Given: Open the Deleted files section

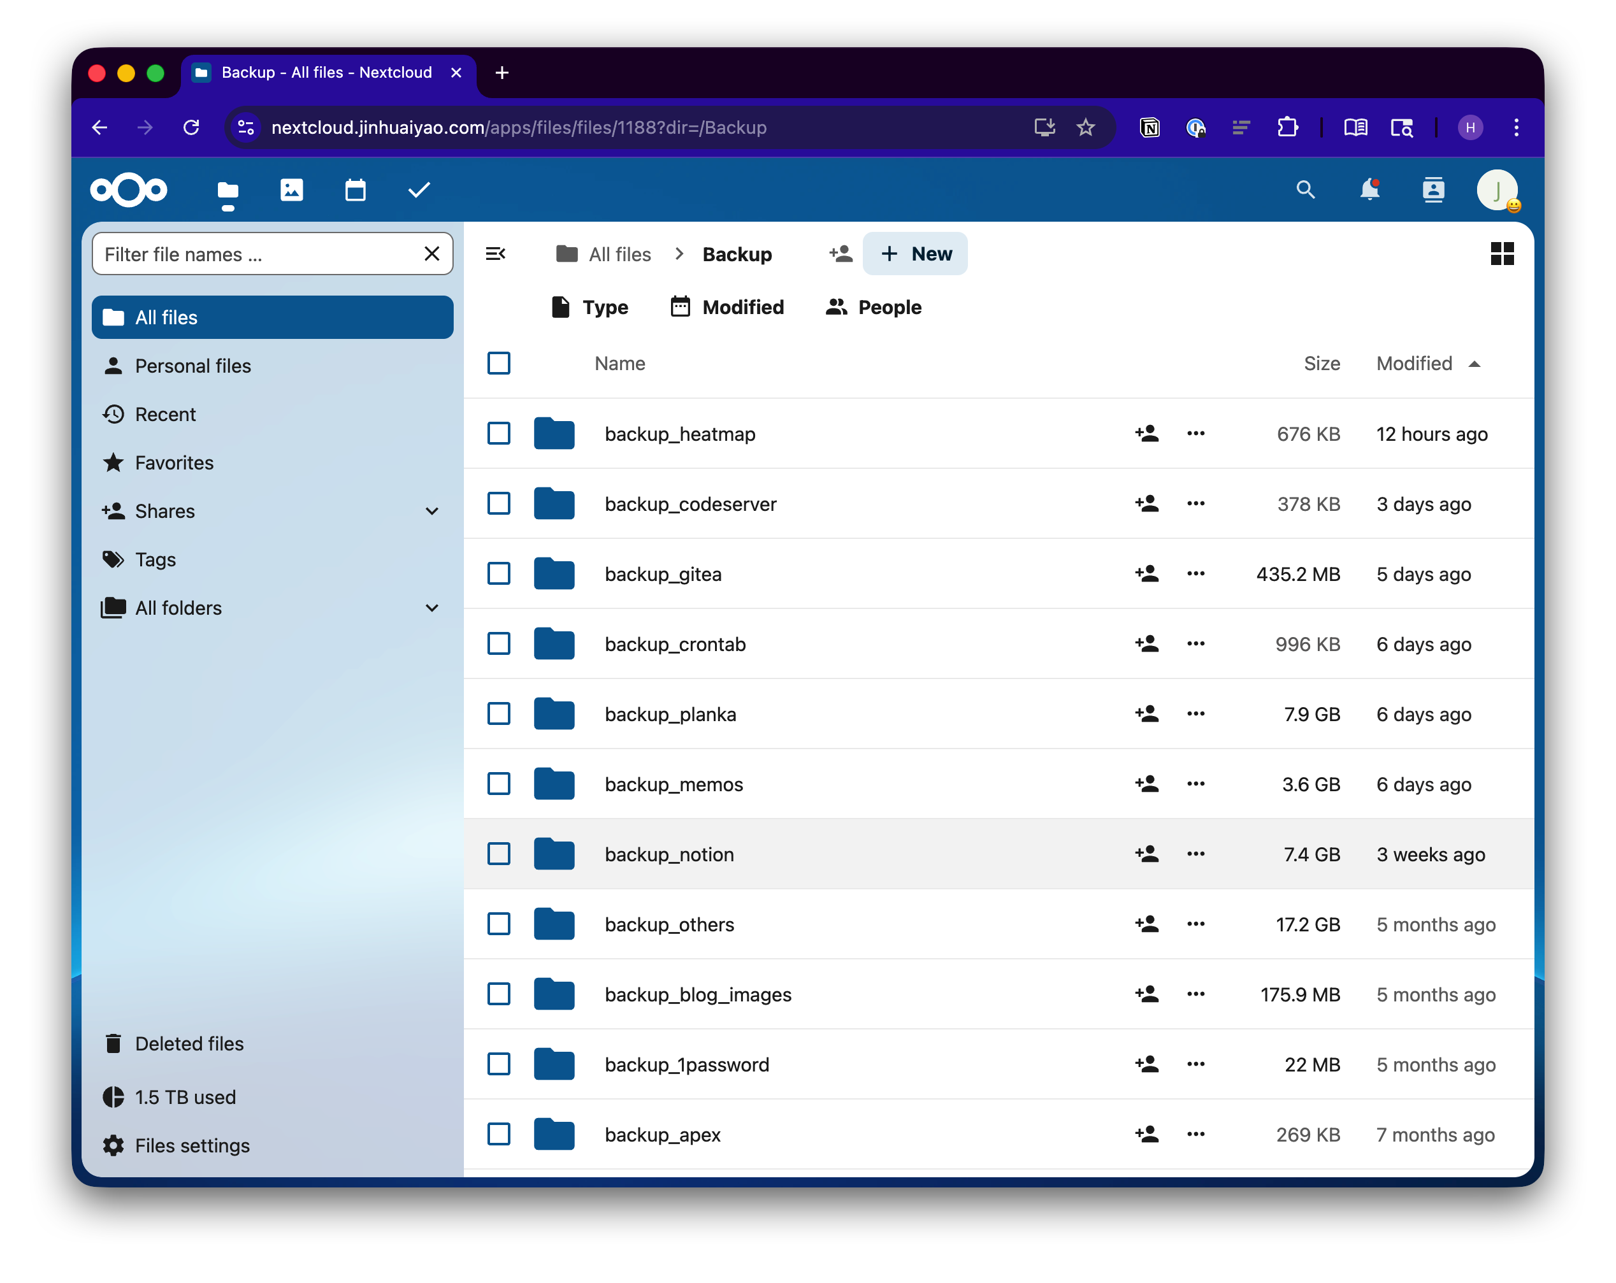Looking at the screenshot, I should click(189, 1043).
